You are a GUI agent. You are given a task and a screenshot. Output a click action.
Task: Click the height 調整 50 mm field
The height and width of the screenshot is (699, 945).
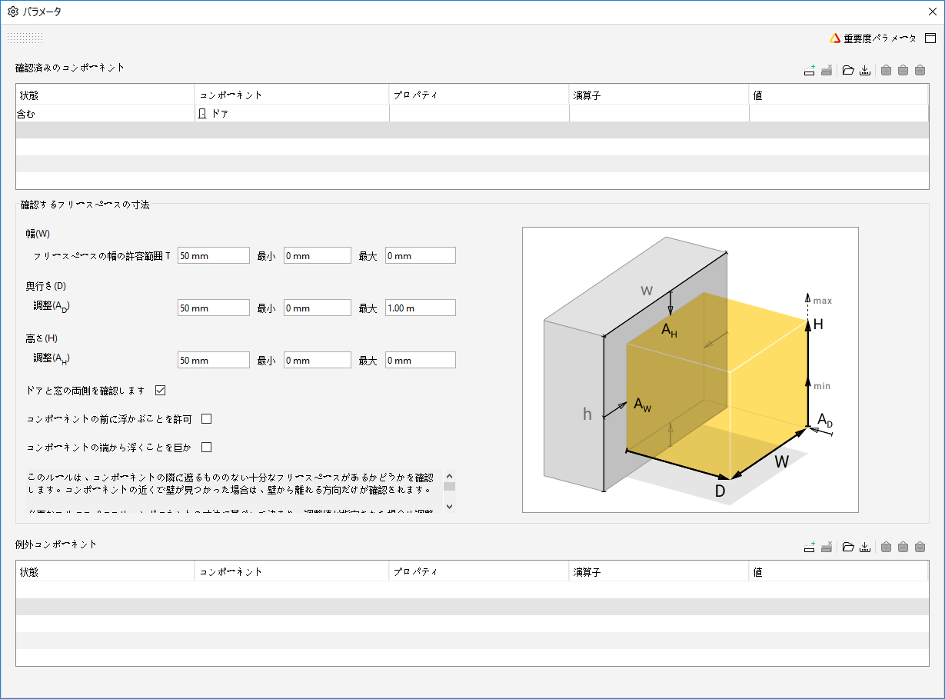(x=214, y=360)
